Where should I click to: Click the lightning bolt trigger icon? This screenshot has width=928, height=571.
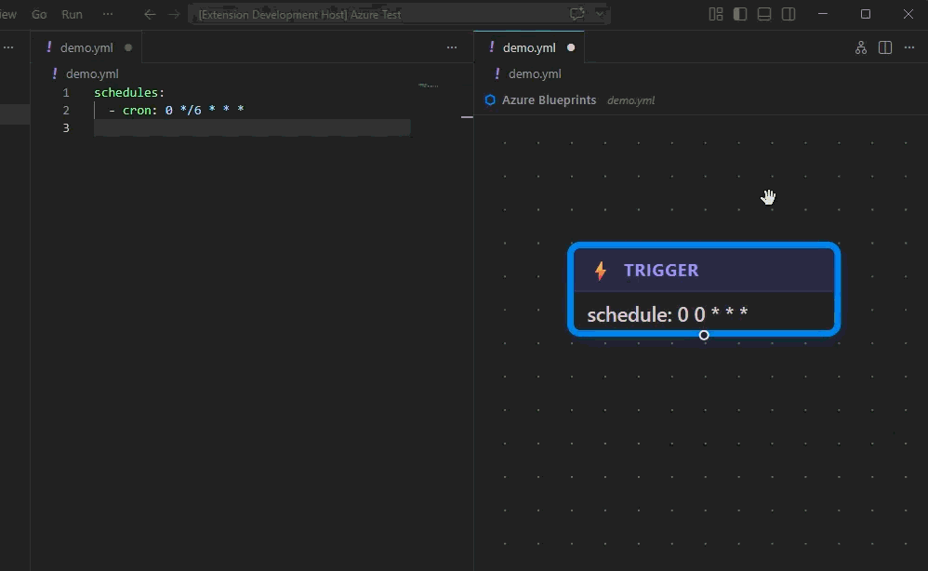(x=600, y=271)
